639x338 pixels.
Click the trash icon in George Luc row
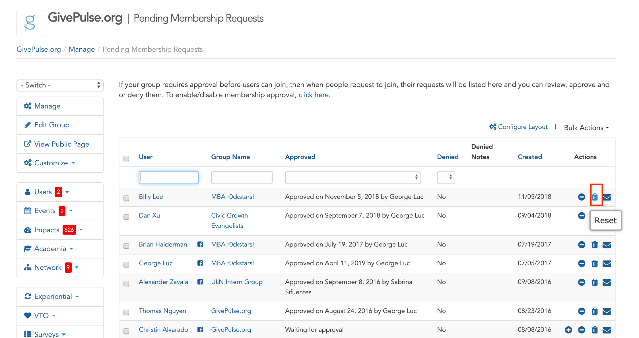point(595,263)
